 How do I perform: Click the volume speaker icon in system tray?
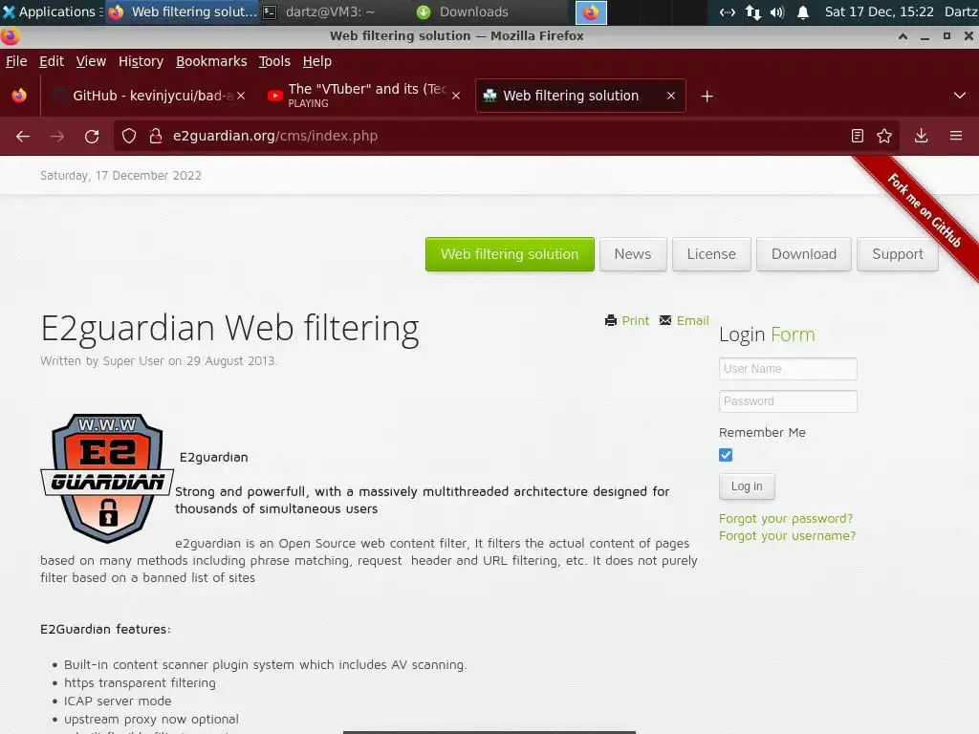point(776,11)
